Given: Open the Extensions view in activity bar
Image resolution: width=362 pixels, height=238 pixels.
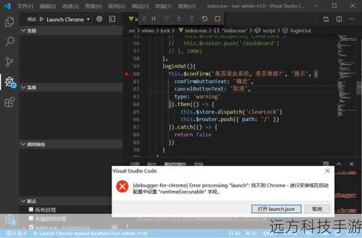Looking at the screenshot, I should click(x=10, y=102).
